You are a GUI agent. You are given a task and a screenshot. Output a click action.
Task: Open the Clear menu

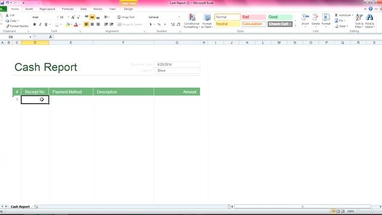(341, 26)
